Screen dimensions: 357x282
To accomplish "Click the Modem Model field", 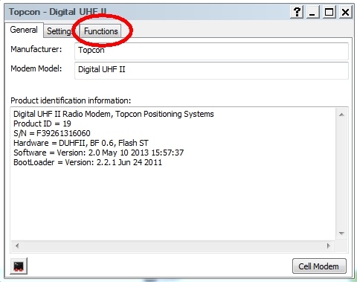I will (x=211, y=71).
